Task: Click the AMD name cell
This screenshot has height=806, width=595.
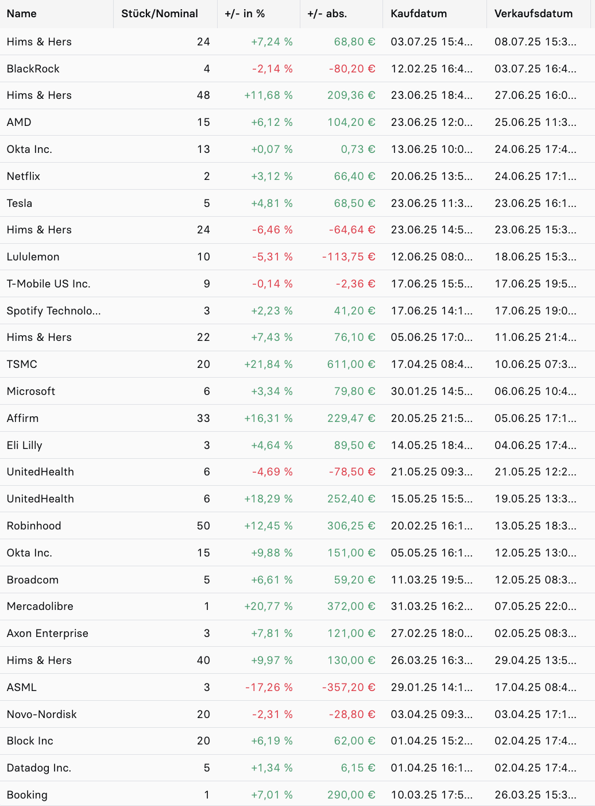Action: [x=19, y=122]
